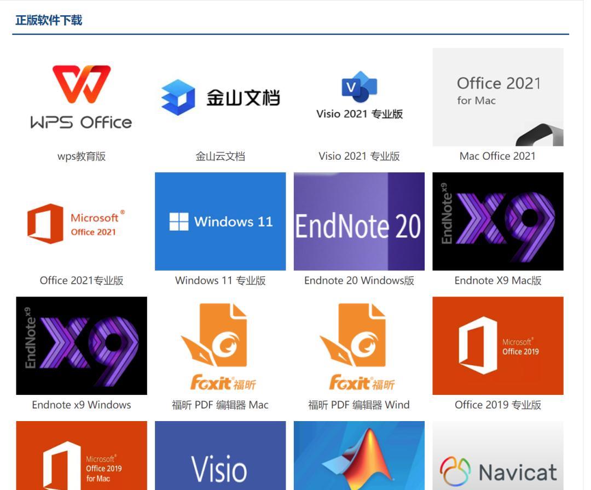Open the WPS Office logo tile
591x490 pixels.
pos(82,97)
